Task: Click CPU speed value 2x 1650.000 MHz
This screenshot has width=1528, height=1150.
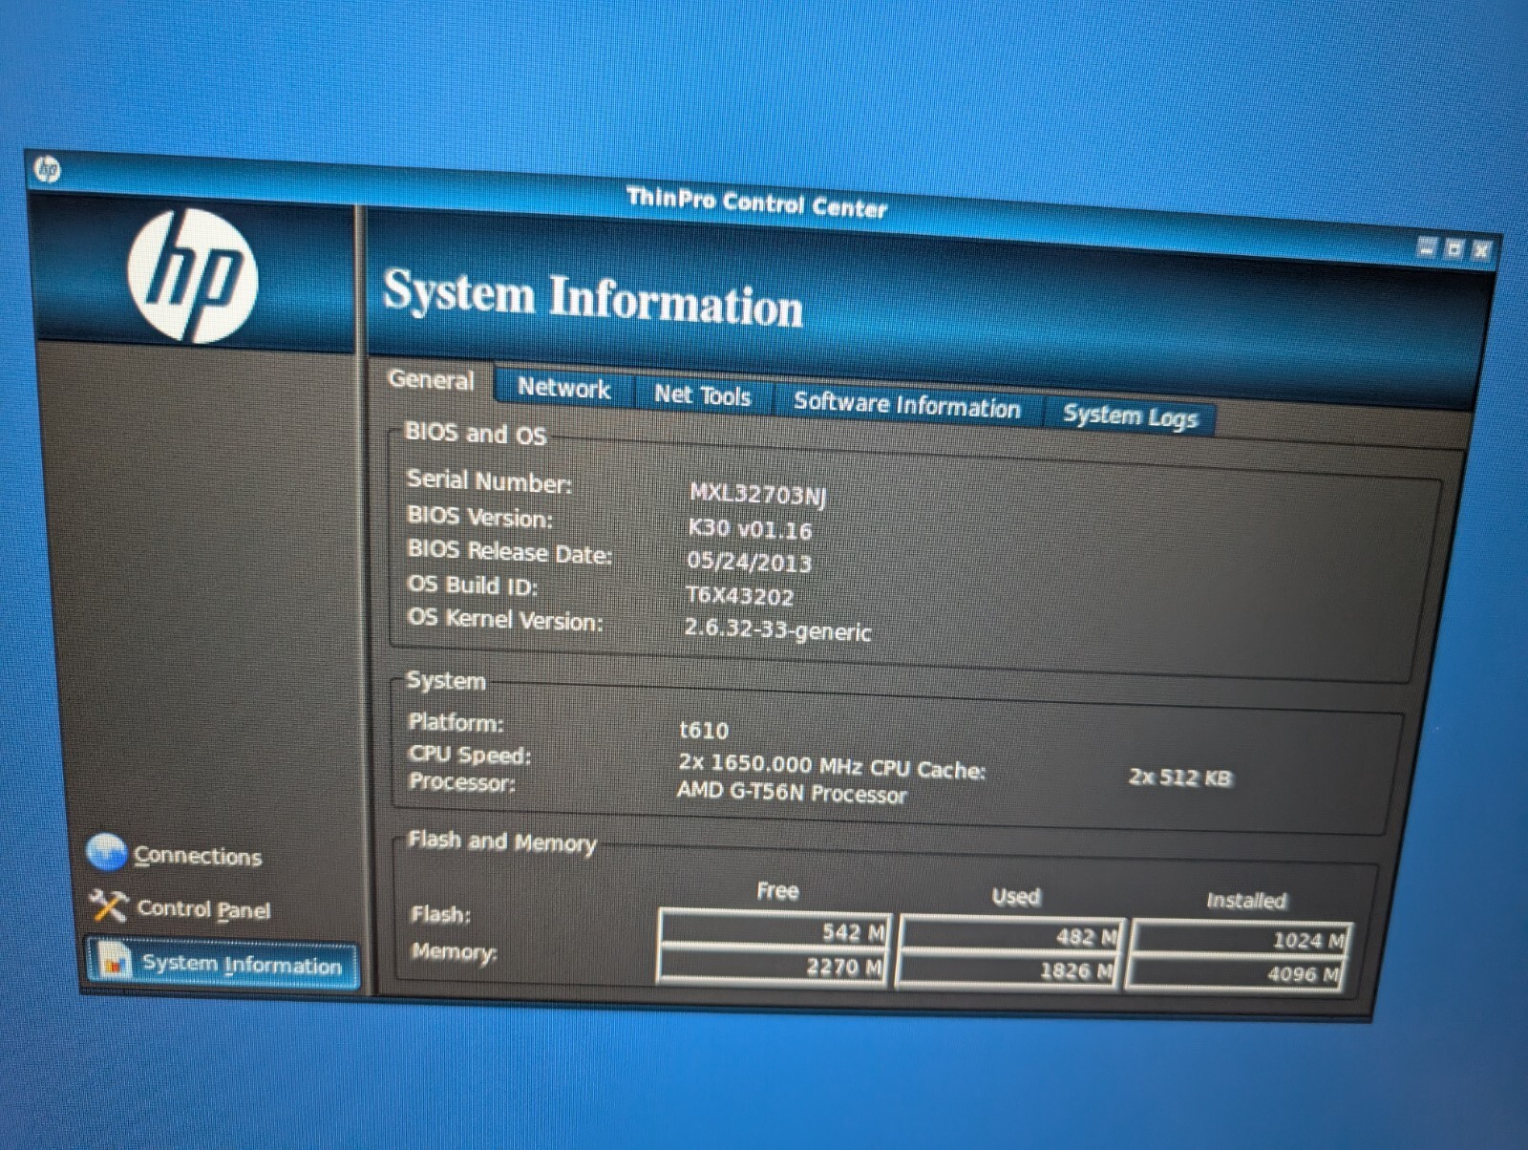Action: point(770,764)
